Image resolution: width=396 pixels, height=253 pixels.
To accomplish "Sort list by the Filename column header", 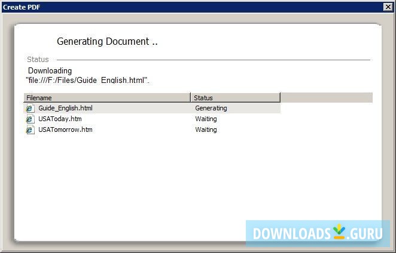I will pyautogui.click(x=107, y=97).
